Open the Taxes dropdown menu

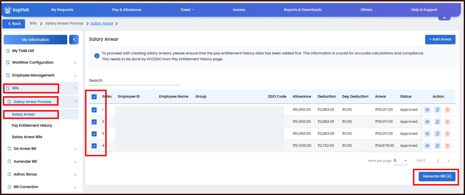(x=187, y=10)
